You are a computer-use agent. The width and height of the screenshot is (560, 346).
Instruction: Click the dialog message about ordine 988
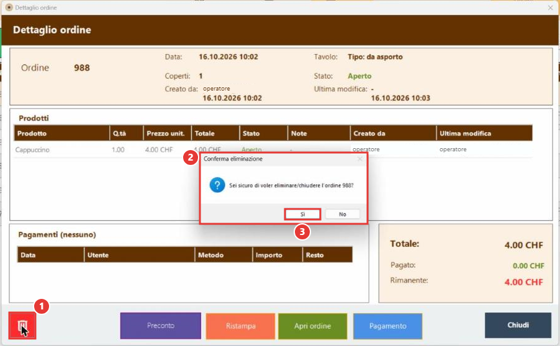point(291,185)
